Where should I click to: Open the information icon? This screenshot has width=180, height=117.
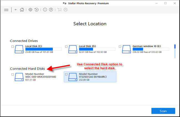pyautogui.click(x=45, y=10)
